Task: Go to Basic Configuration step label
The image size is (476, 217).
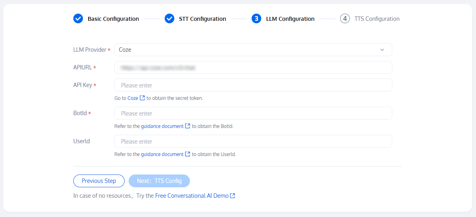Action: (113, 19)
